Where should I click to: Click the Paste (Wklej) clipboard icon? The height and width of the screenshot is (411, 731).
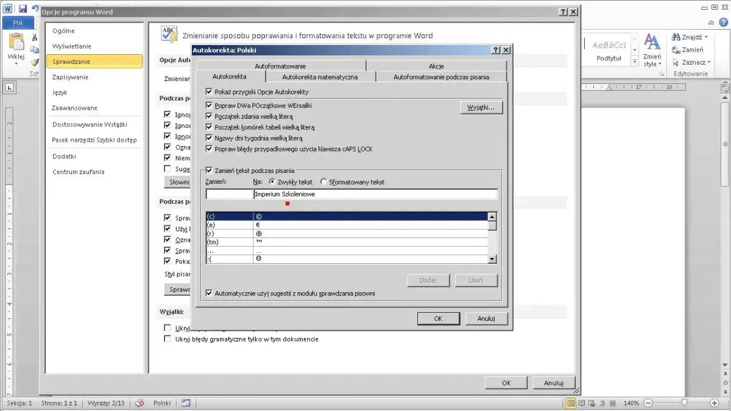[x=16, y=44]
